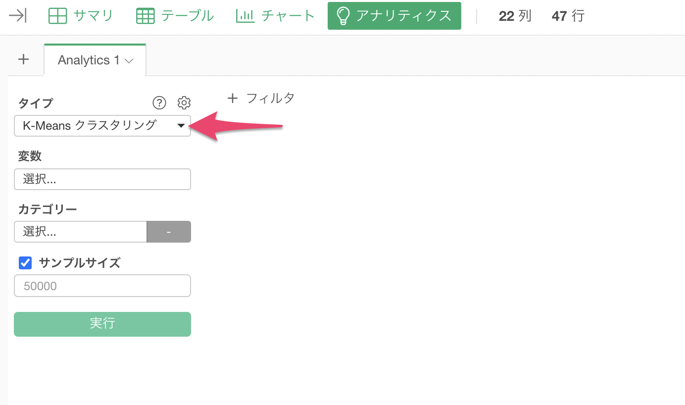The image size is (685, 405).
Task: Click the gray minus button beside カテゴリー
Action: pos(169,232)
